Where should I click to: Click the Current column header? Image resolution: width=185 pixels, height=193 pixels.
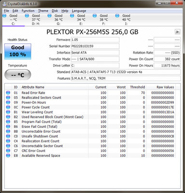(x=98, y=87)
